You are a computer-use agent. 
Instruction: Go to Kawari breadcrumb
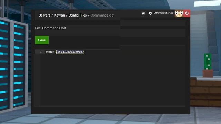click(59, 15)
